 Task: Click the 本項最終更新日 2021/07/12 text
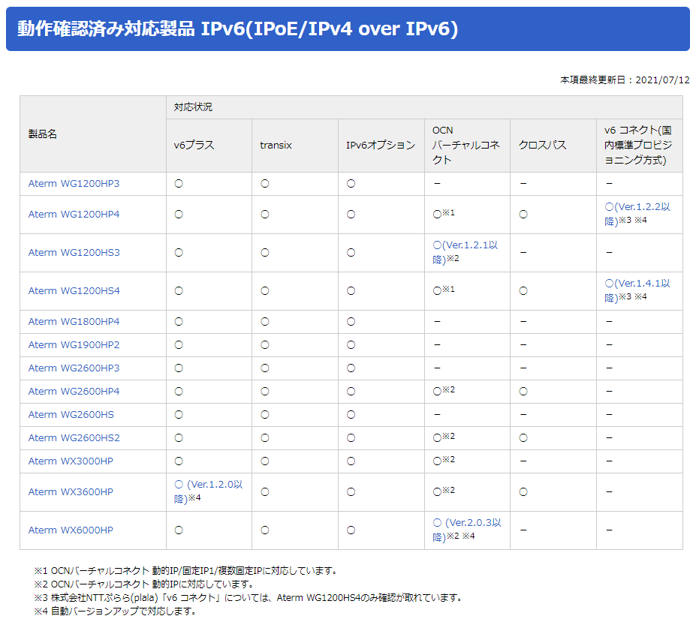click(x=625, y=80)
